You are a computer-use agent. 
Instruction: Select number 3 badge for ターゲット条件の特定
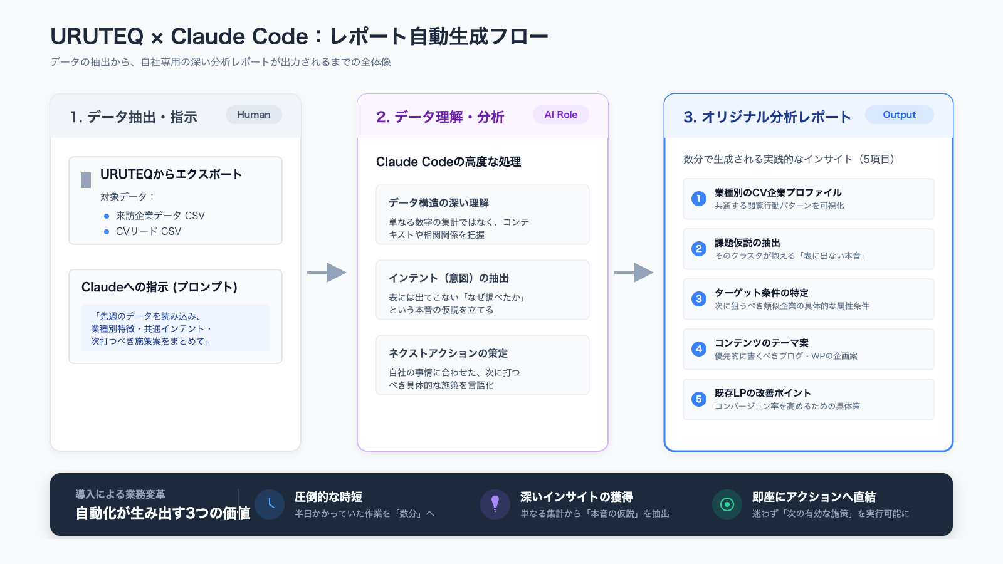coord(699,299)
